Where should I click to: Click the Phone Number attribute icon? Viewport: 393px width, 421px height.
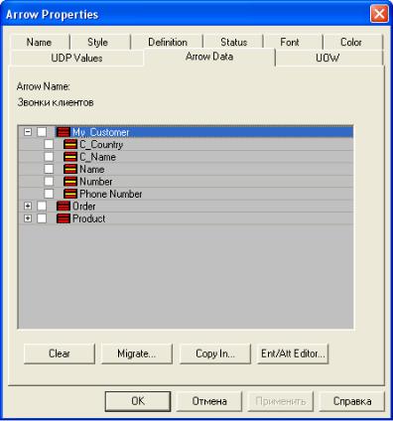point(70,194)
